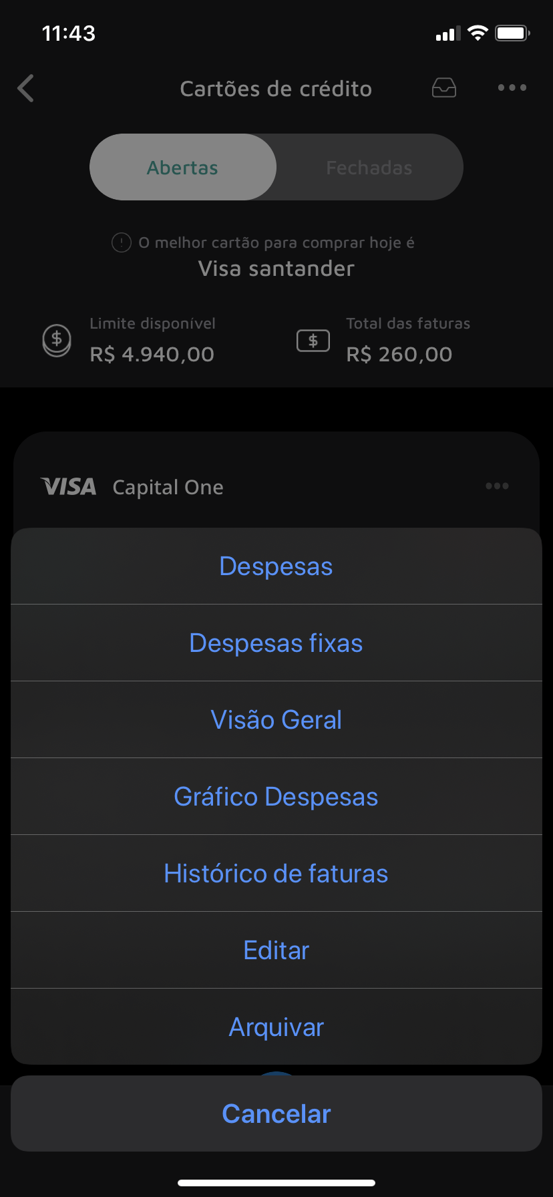Viewport: 553px width, 1197px height.
Task: Open the archive inbox tray icon
Action: (x=444, y=88)
